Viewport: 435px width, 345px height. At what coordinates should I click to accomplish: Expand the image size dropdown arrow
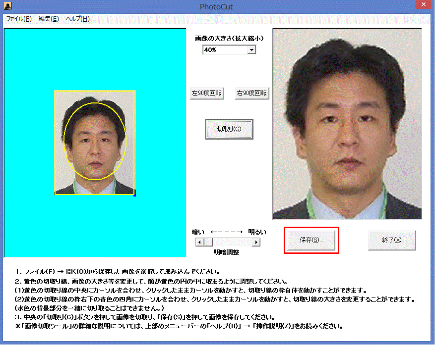(x=251, y=50)
